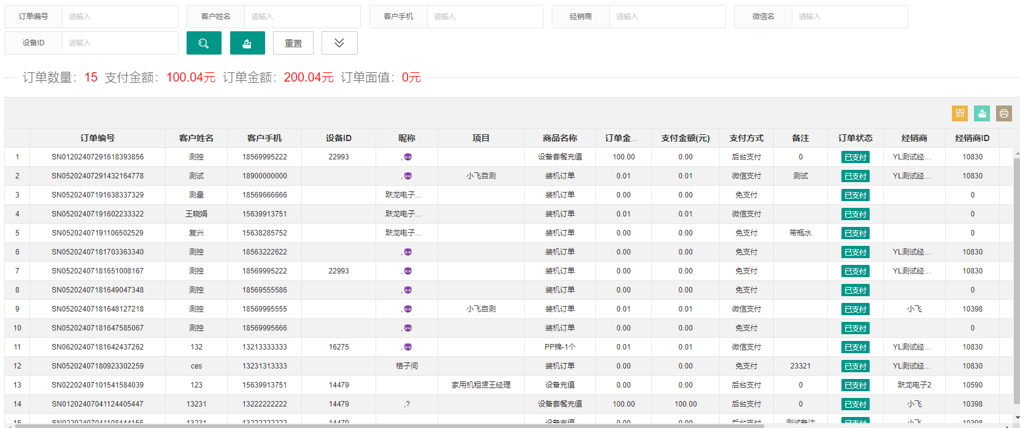Screen dimensions: 1020x428
Task: Focus the 订单编号 input field
Action: [x=120, y=17]
